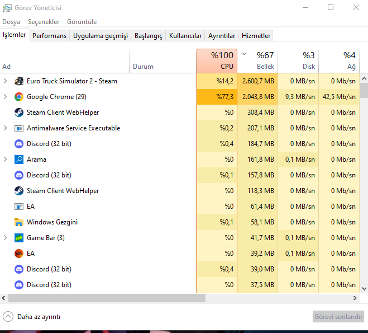
Task: Sort by the Ad column header
Action: coord(65,61)
